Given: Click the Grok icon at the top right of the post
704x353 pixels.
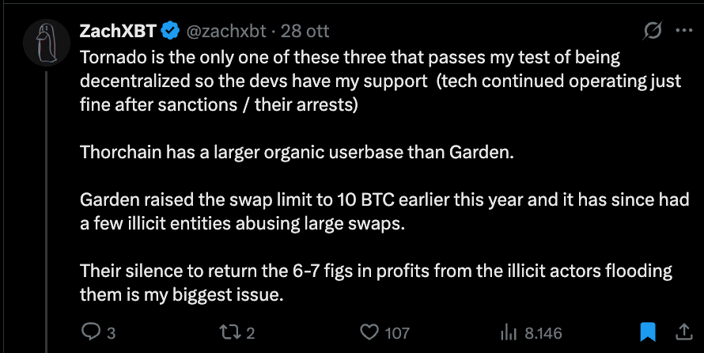Looking at the screenshot, I should (x=653, y=32).
